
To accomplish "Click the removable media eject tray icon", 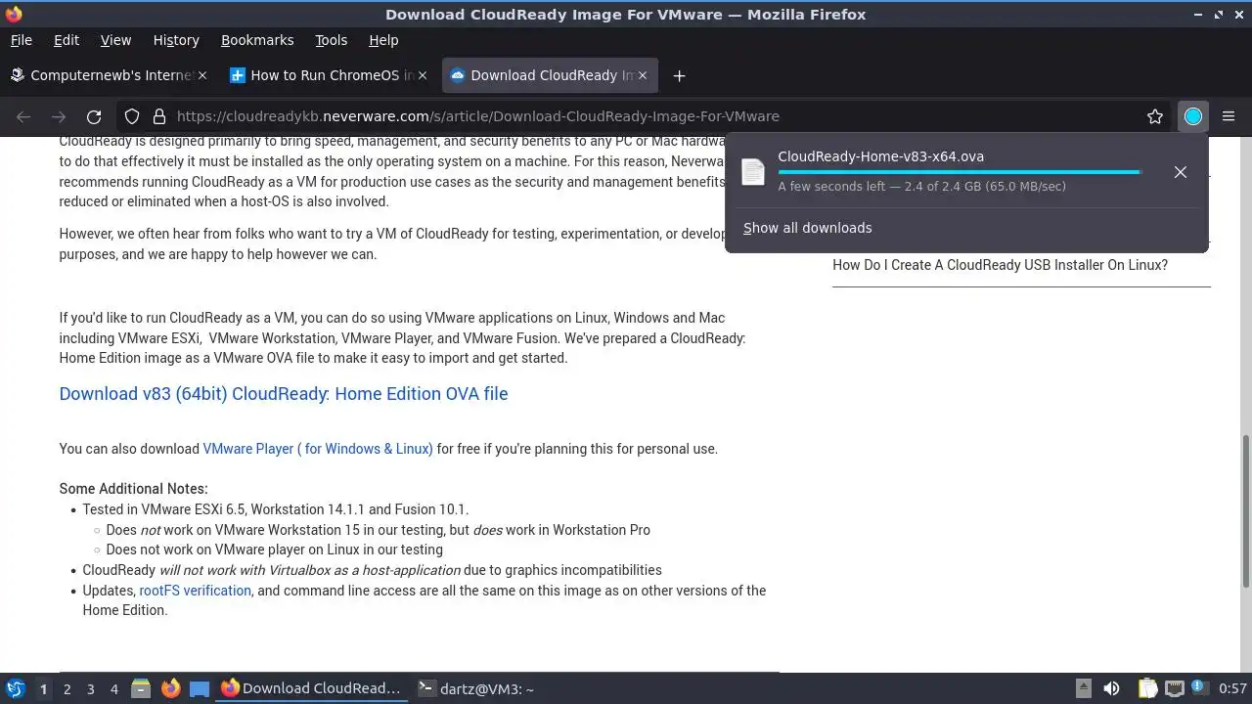I will (x=1083, y=688).
